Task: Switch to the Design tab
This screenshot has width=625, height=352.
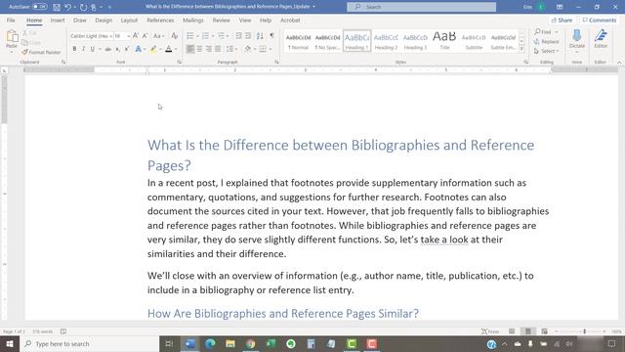Action: click(x=104, y=20)
